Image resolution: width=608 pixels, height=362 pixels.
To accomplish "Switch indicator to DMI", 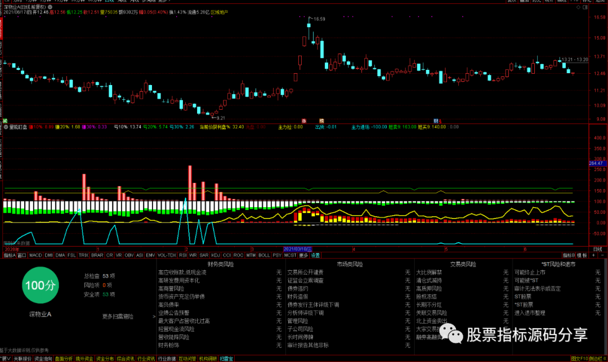I will coord(49,256).
